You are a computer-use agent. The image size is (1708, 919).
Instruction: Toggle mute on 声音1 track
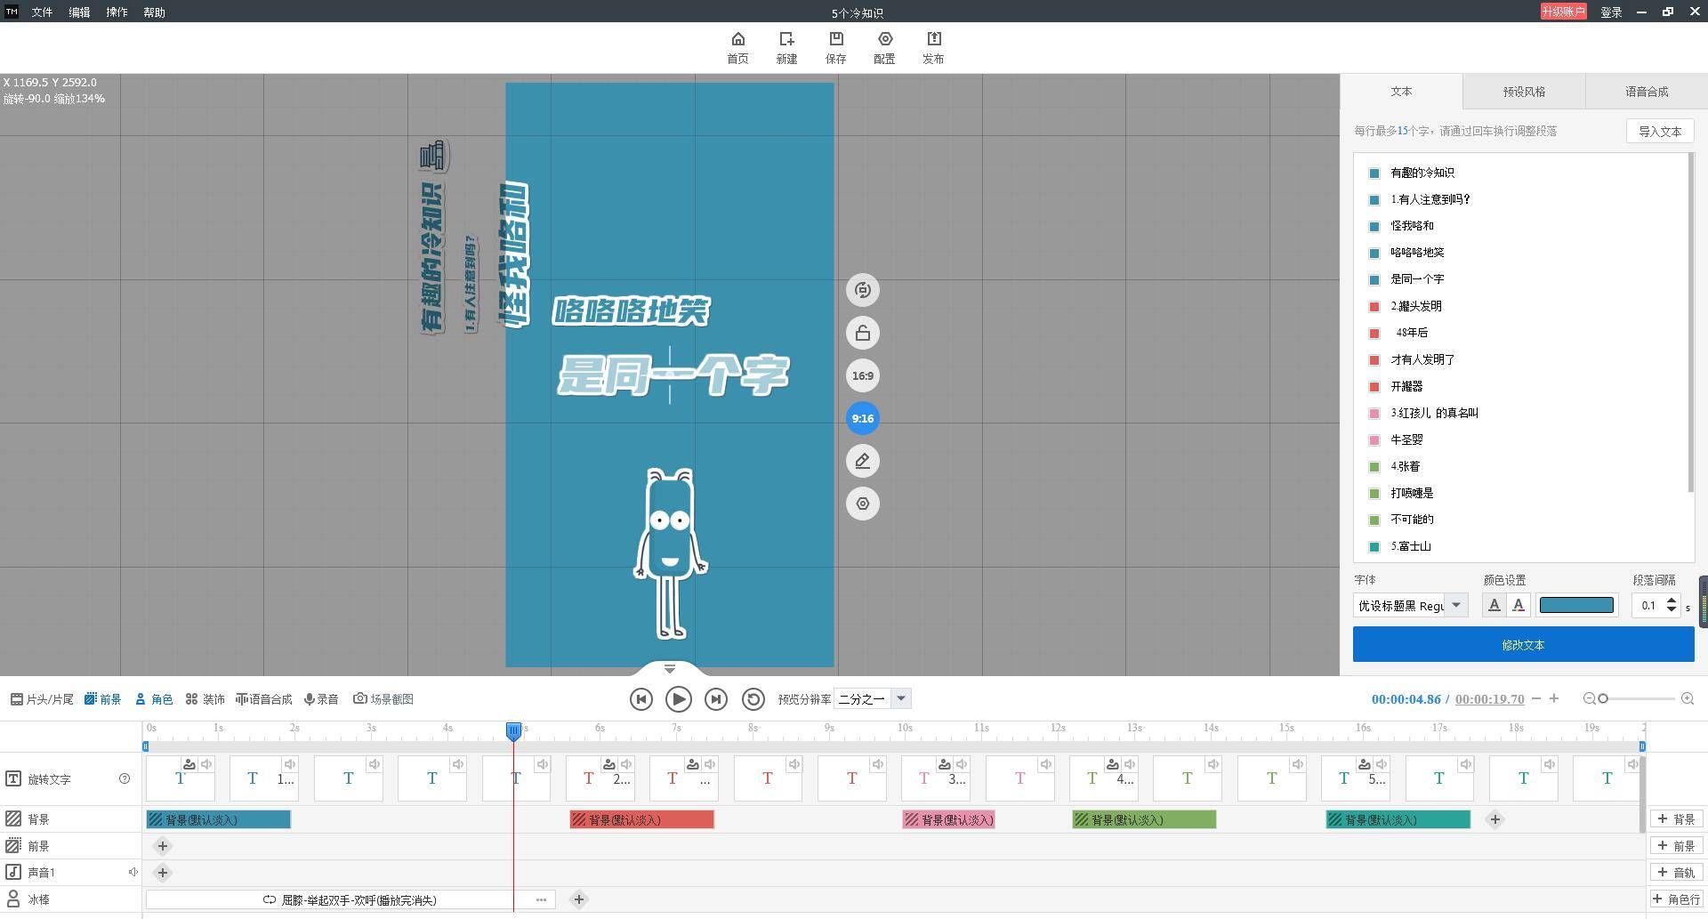pyautogui.click(x=133, y=873)
